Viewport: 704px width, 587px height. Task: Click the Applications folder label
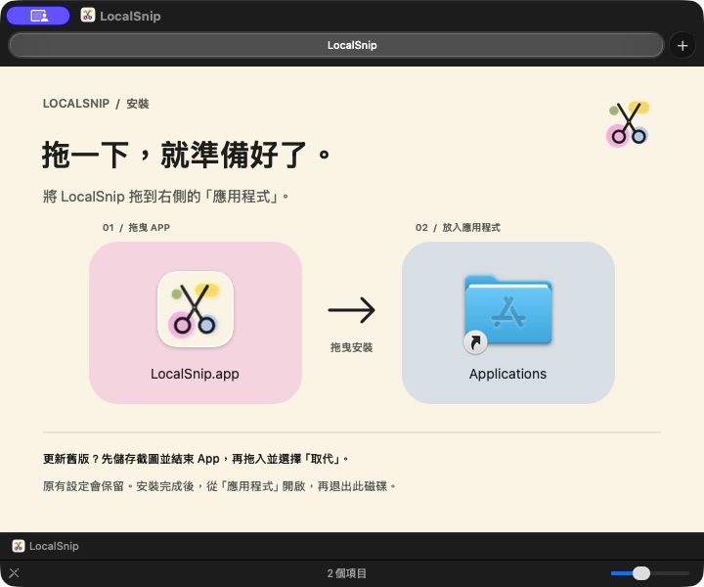(x=507, y=374)
